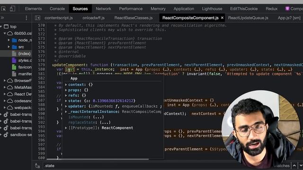
Task: Click the 6b050.csb cloud icon
Action: coord(10,33)
